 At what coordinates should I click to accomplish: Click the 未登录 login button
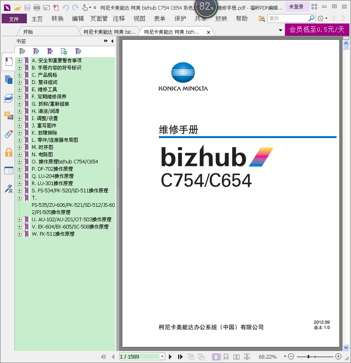(296, 7)
